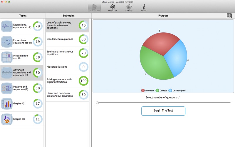Click the red Incorrect legend swatch
This screenshot has width=235, height=147.
tap(143, 91)
